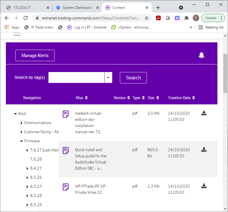Screen dimensions: 228x212
Task: Open the Search by tag dropdown arrow
Action: coord(108,78)
